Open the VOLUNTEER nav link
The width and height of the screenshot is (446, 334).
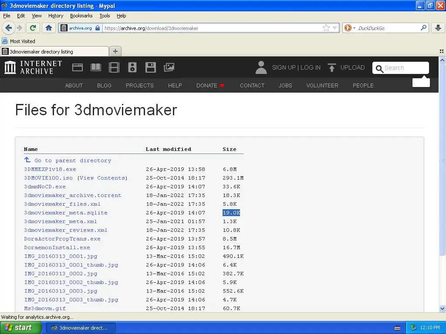coord(322,86)
